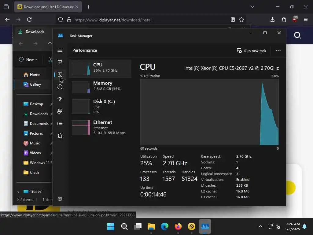The image size is (313, 235).
Task: Click the Ethernet mini graph thumbnail
Action: (x=81, y=128)
